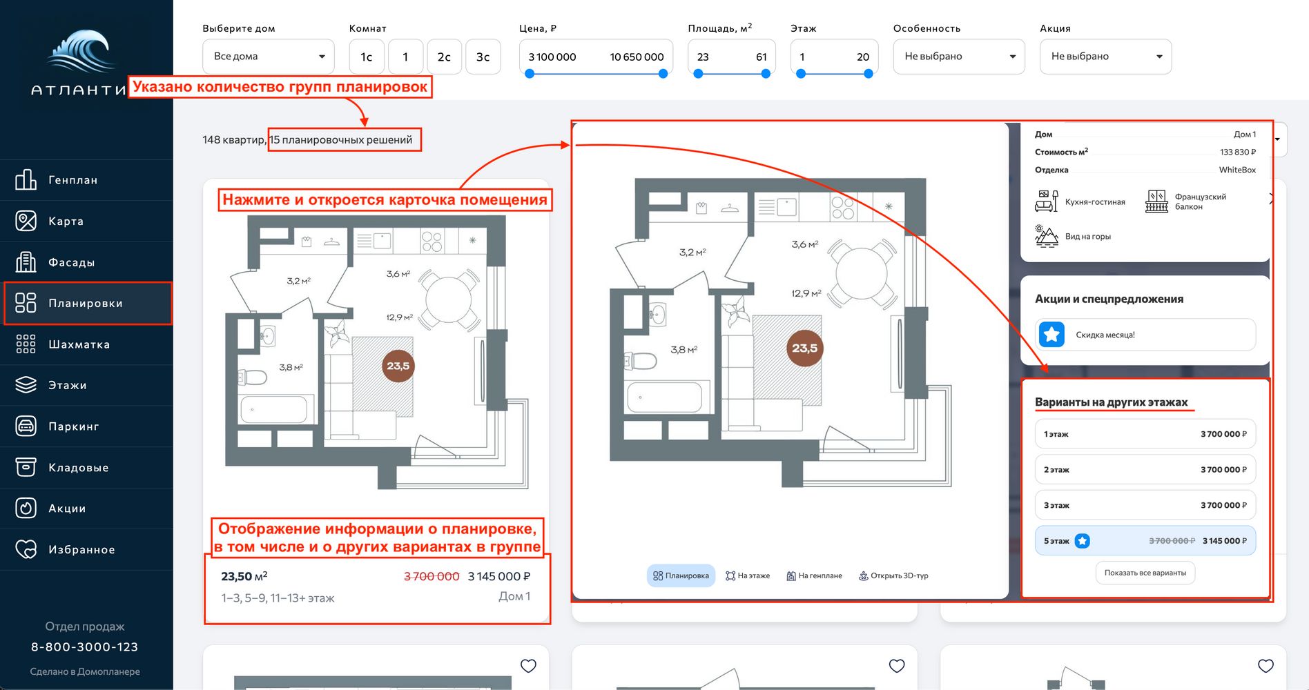Click the minimum area slider handle
Image resolution: width=1309 pixels, height=690 pixels.
click(x=698, y=73)
